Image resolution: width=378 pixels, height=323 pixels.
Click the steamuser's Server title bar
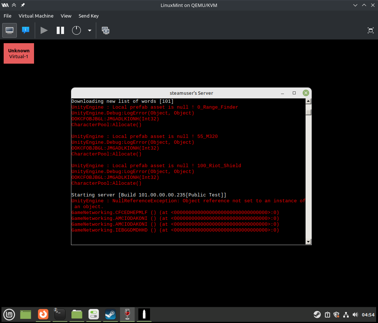tap(191, 93)
